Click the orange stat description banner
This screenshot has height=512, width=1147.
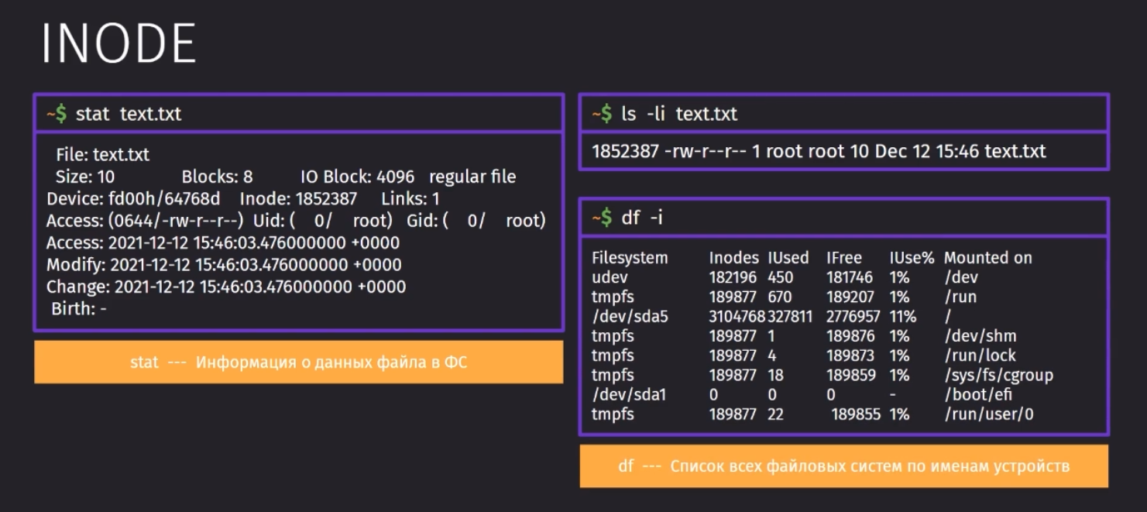(298, 362)
